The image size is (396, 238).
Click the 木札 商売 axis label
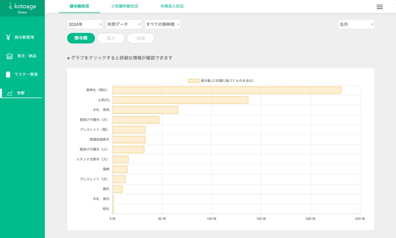pyautogui.click(x=101, y=110)
